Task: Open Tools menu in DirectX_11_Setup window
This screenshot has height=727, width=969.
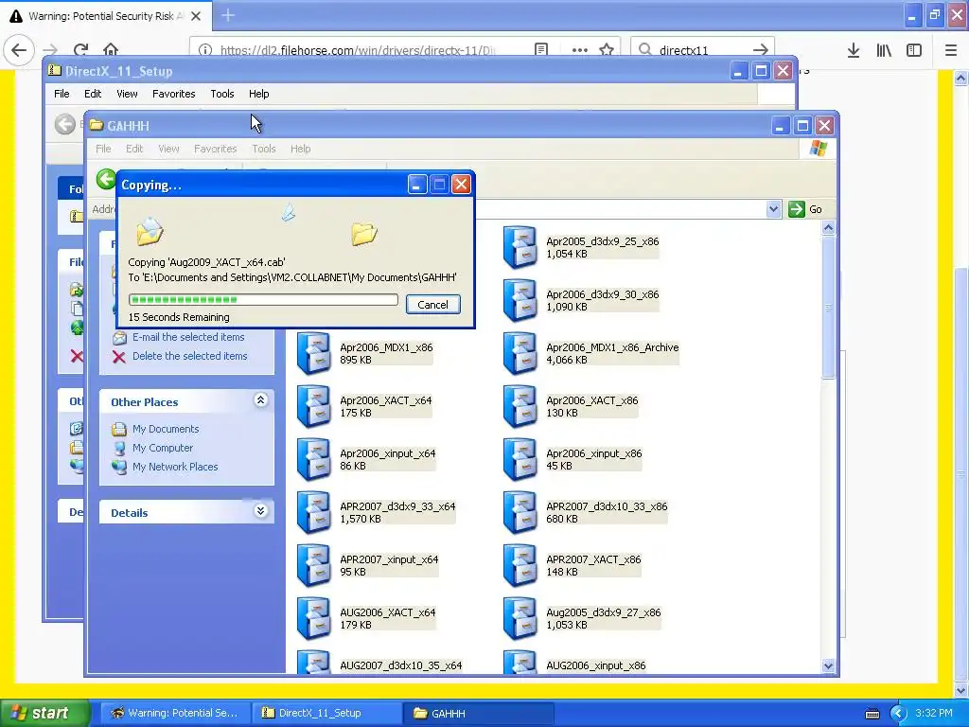Action: pyautogui.click(x=221, y=94)
